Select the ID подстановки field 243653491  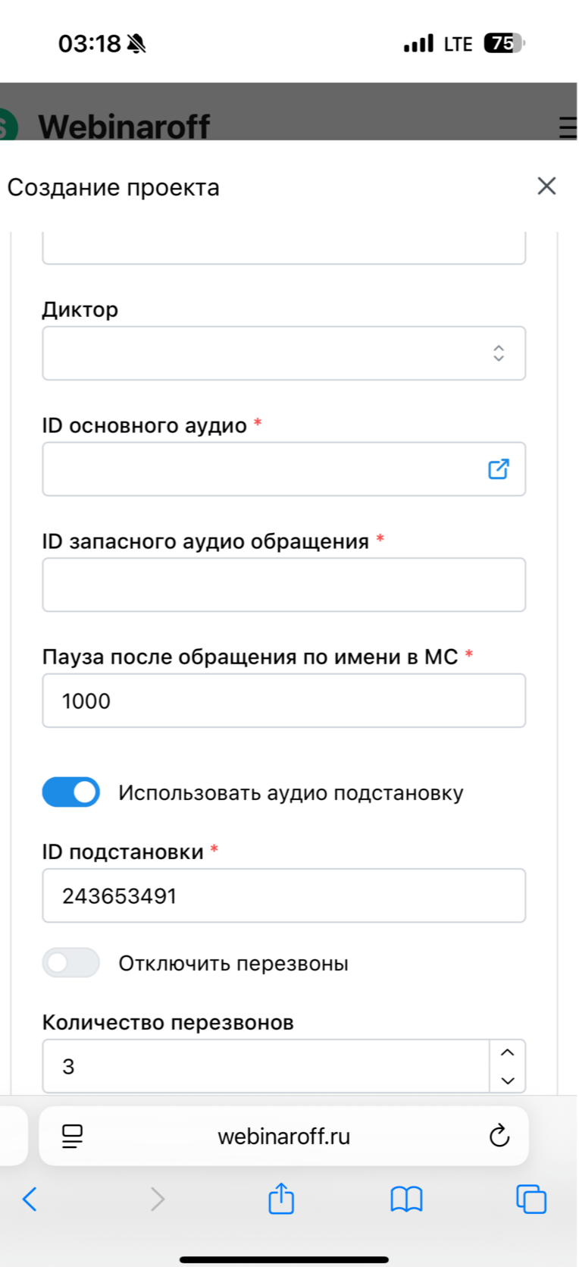pos(283,895)
